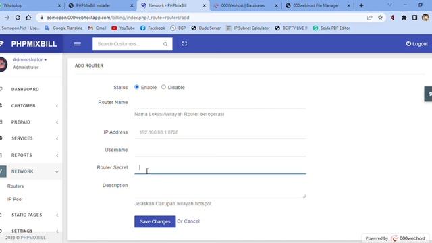Open the Dude Server bookmark
Image resolution: width=432 pixels, height=243 pixels.
pyautogui.click(x=206, y=28)
